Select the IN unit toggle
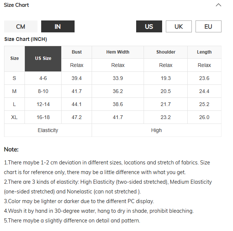 coord(58,26)
